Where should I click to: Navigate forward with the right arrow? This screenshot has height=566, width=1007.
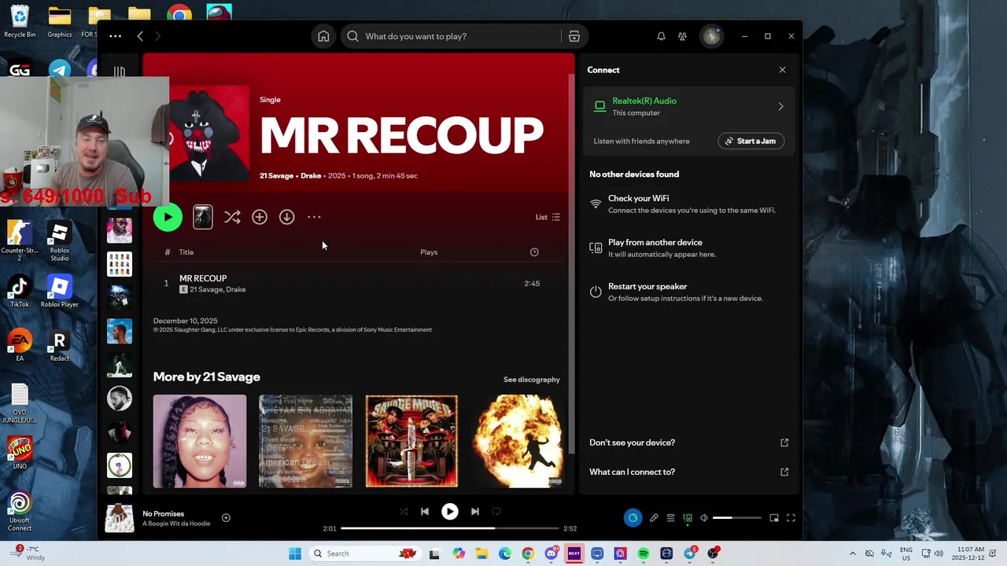[x=157, y=36]
